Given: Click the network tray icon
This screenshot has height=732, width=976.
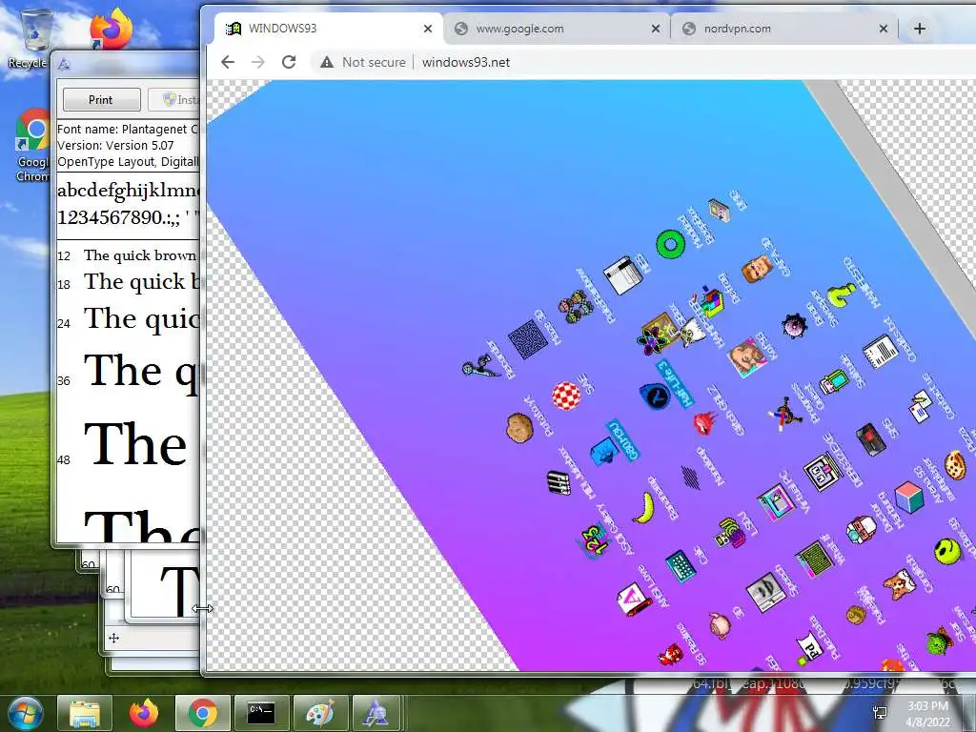Looking at the screenshot, I should 880,713.
